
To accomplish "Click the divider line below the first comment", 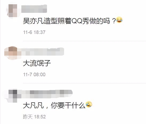I will [x=84, y=41].
